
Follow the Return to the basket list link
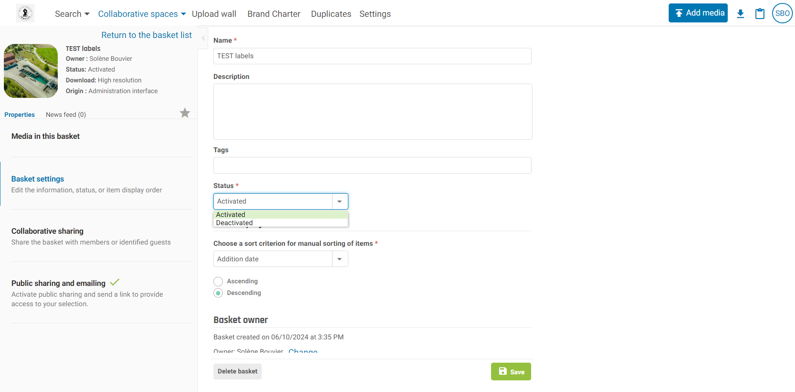click(147, 35)
